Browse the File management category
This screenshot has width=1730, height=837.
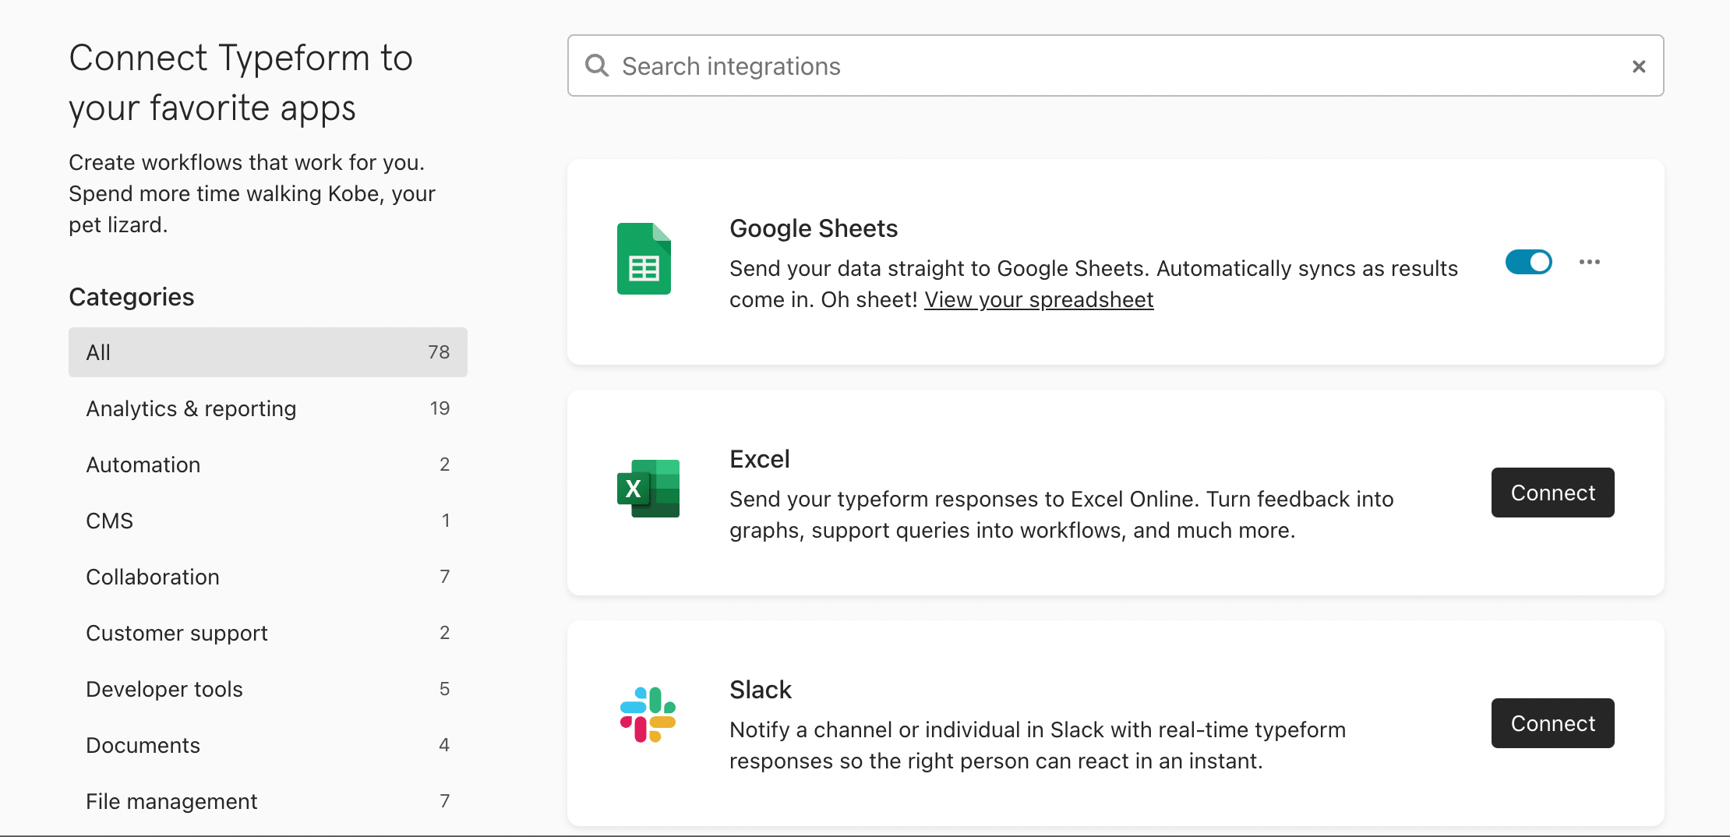coord(267,801)
